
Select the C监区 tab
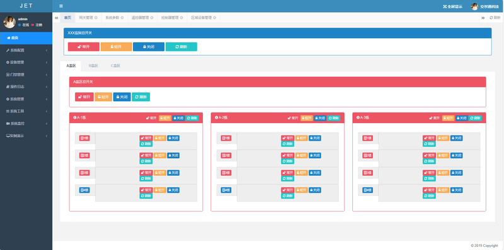tap(116, 66)
